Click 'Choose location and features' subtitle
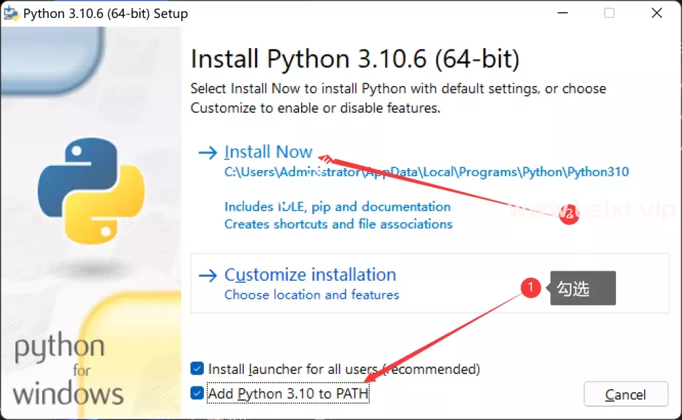Image resolution: width=682 pixels, height=420 pixels. (x=312, y=295)
